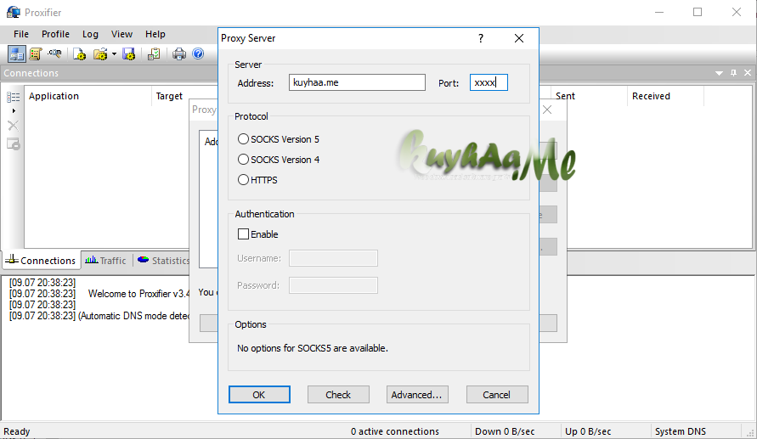Click the Target column header

169,96
